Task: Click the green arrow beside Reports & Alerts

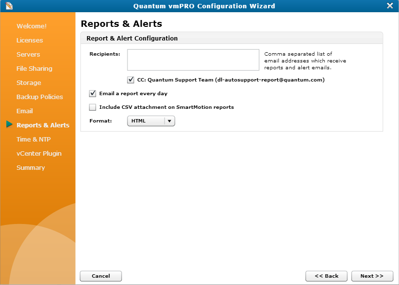Action: pos(10,124)
